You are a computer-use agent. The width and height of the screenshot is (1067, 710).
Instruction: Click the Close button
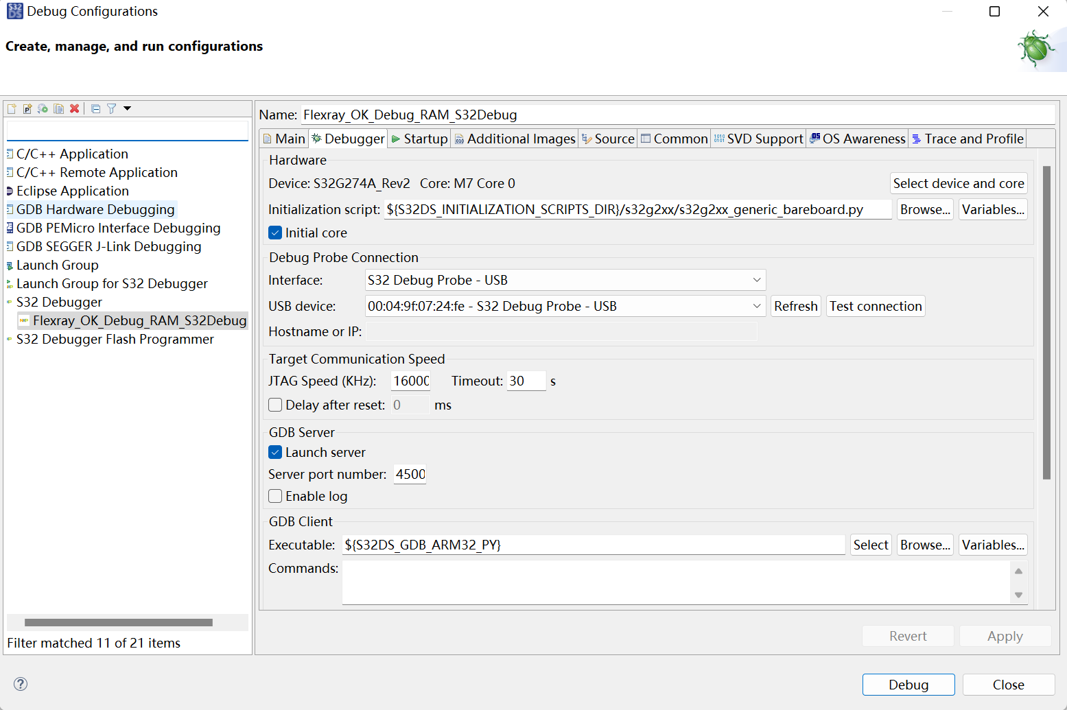pyautogui.click(x=1009, y=685)
